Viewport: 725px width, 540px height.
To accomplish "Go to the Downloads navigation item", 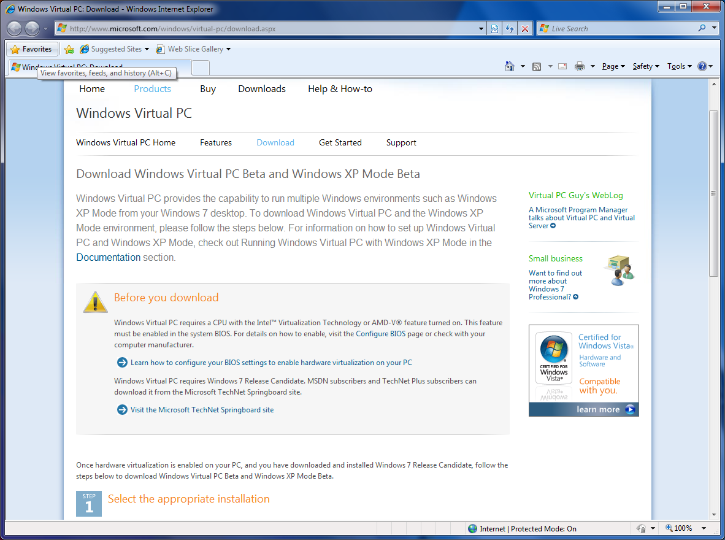I will tap(262, 89).
